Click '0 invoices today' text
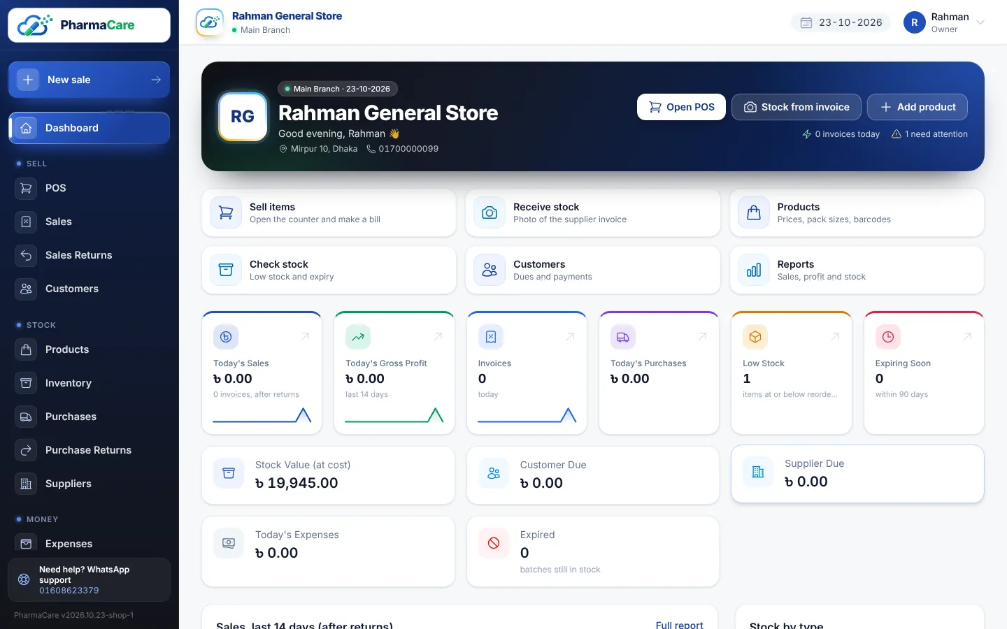The image size is (1007, 629). 847,134
